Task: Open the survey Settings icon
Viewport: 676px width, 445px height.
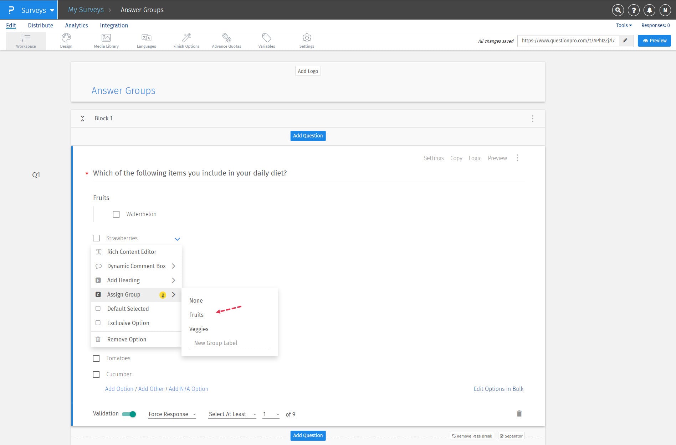Action: tap(307, 40)
